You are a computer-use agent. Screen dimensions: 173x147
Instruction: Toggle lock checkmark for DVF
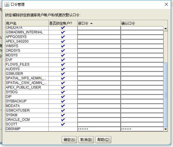pos(63,60)
